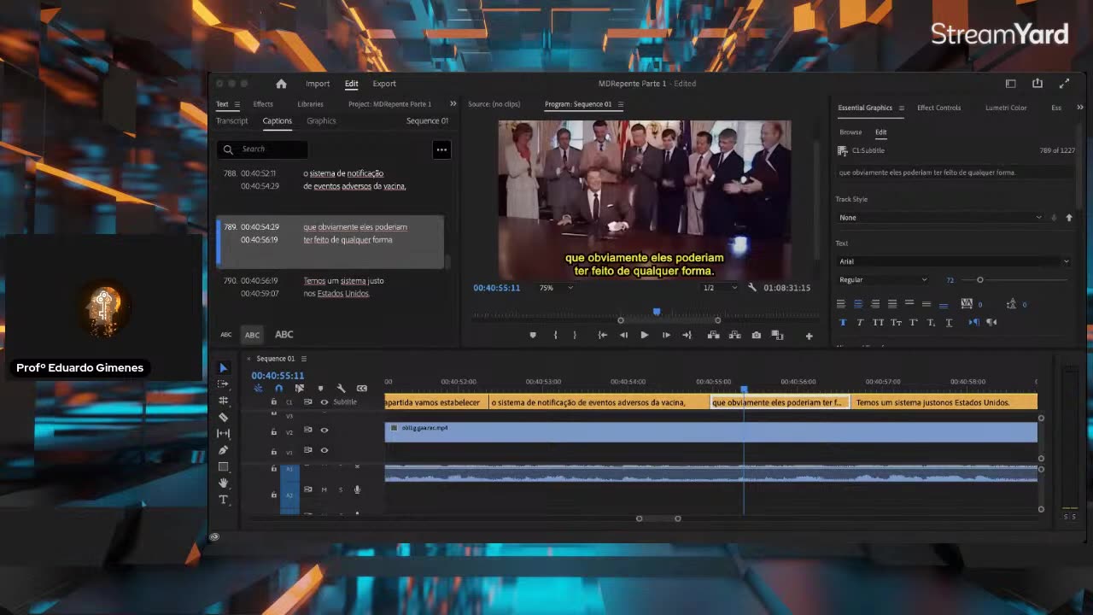This screenshot has height=615, width=1093.
Task: Add a marker in the timeline
Action: pos(320,389)
